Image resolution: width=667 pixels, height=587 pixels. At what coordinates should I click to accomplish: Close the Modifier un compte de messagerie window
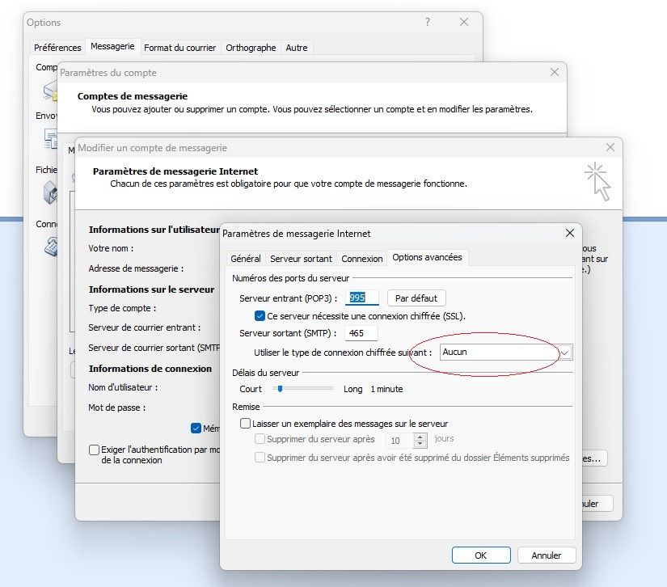pyautogui.click(x=610, y=147)
